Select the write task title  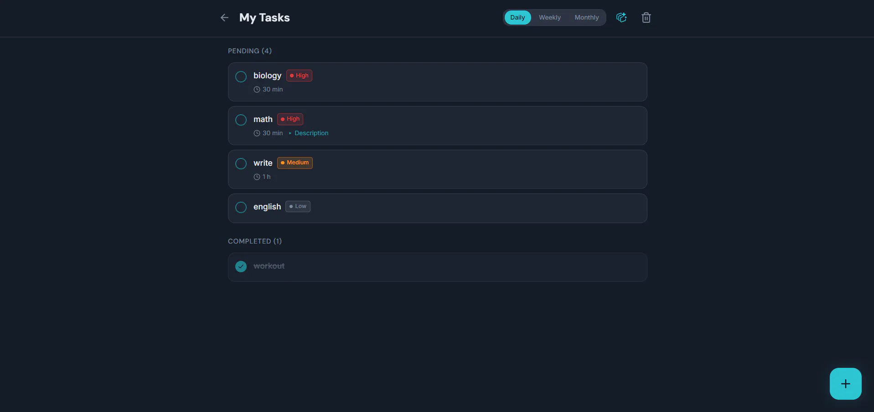[x=263, y=163]
